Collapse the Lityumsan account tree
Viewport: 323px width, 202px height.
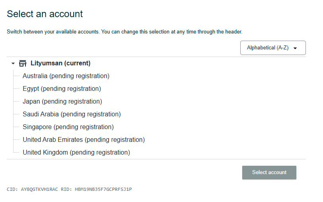13,63
